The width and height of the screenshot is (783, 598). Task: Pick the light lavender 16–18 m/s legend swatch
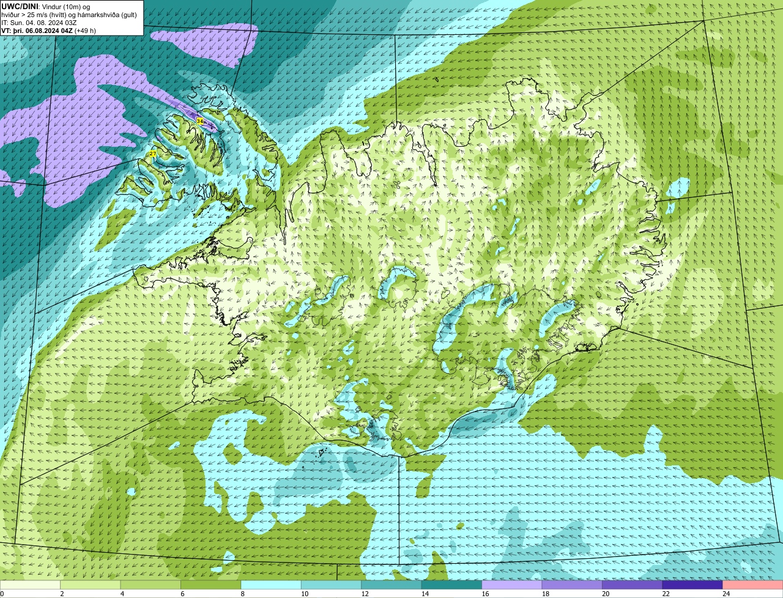coord(512,585)
